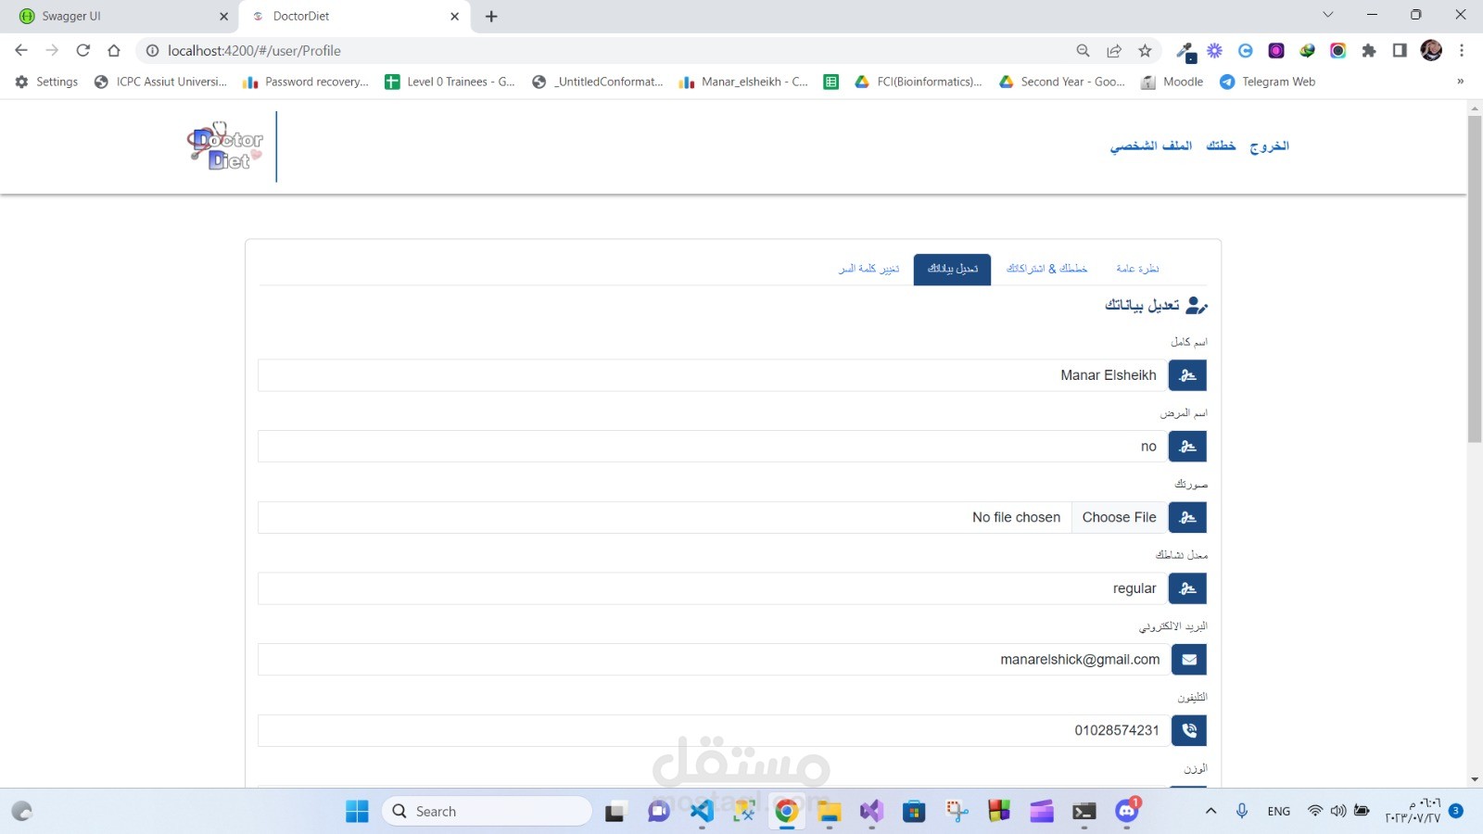This screenshot has width=1483, height=834.
Task: Open the Password recovery bookmark
Action: click(x=306, y=82)
